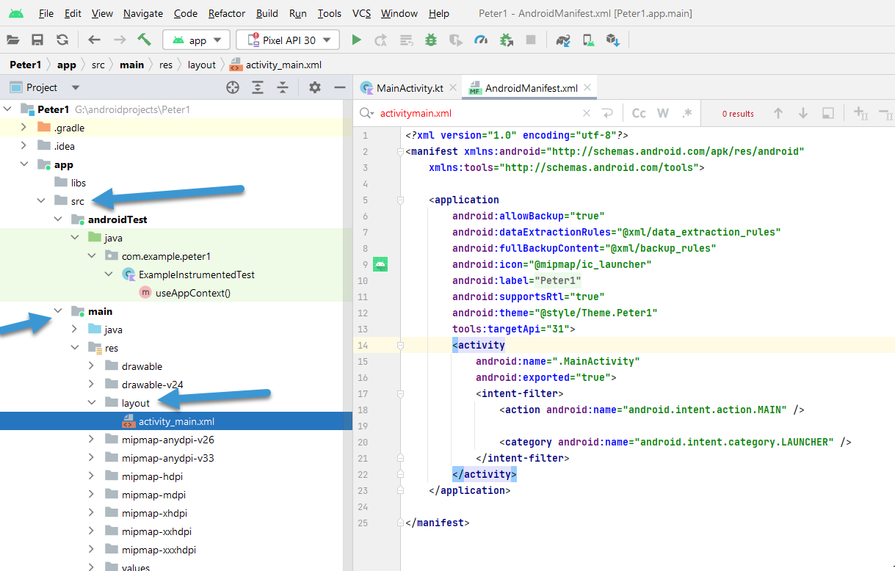Click the search input containing activitymain.xml
The image size is (895, 571).
(477, 114)
